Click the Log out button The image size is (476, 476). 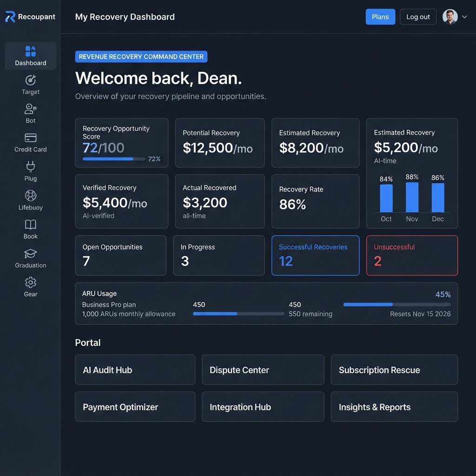click(x=418, y=17)
